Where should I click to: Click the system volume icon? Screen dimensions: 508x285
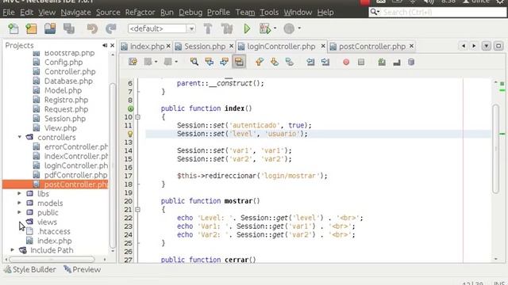(x=429, y=2)
